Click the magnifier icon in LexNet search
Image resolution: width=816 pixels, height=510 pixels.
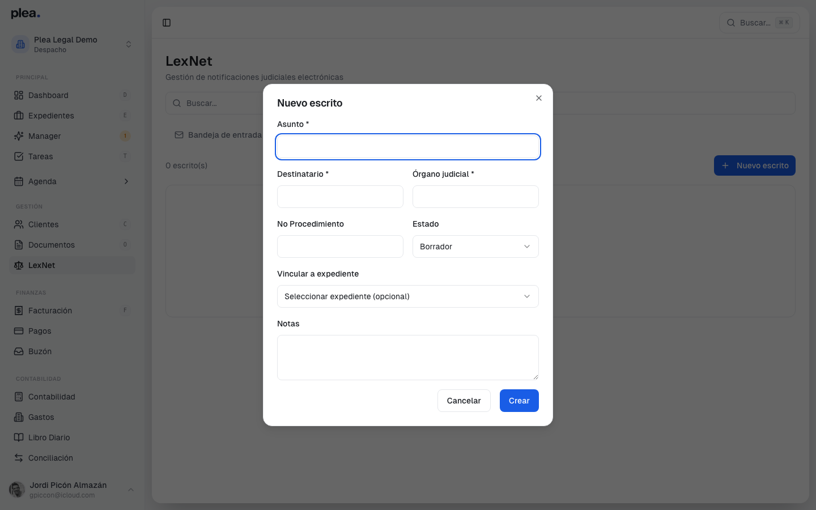177,103
